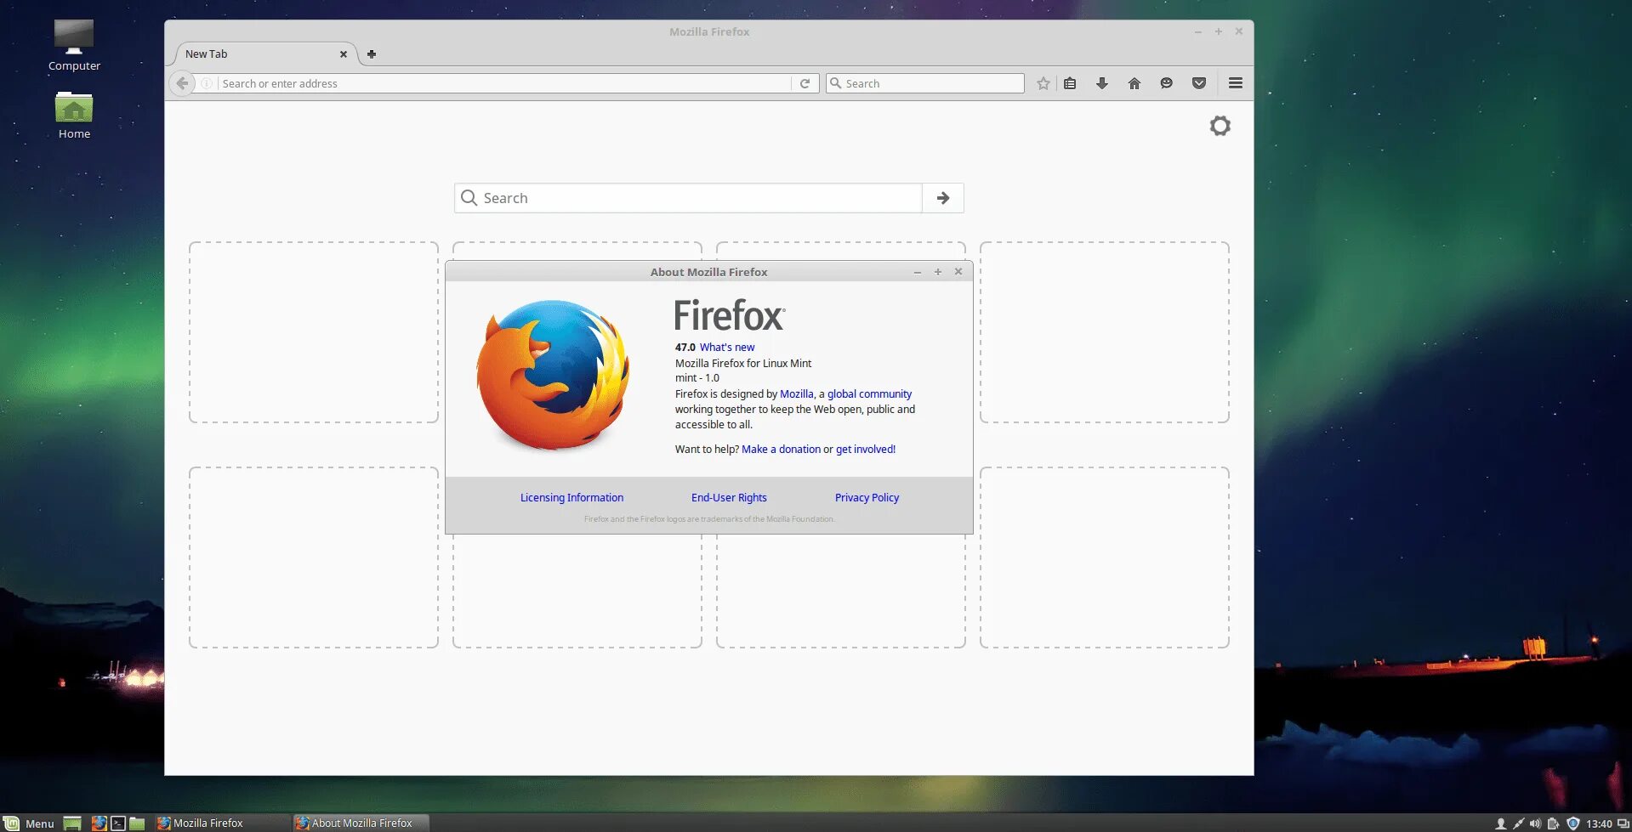
Task: Open the Computer desktop icon
Action: click(x=74, y=45)
